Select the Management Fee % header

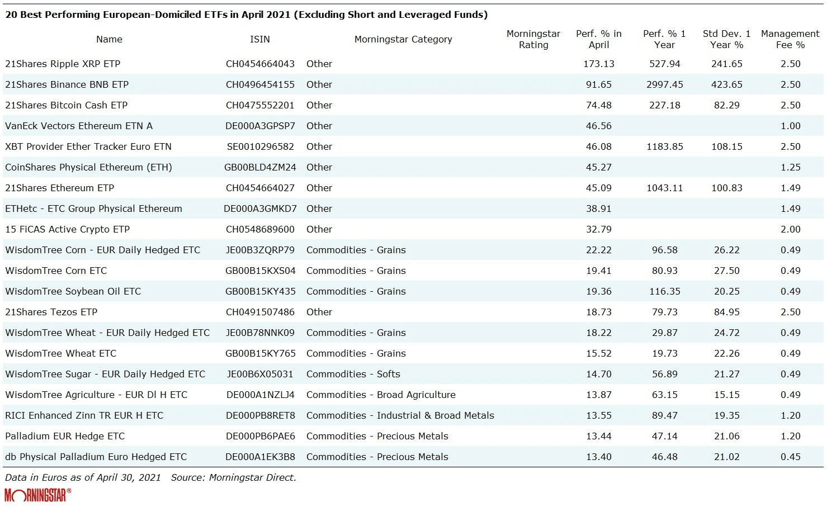[790, 39]
